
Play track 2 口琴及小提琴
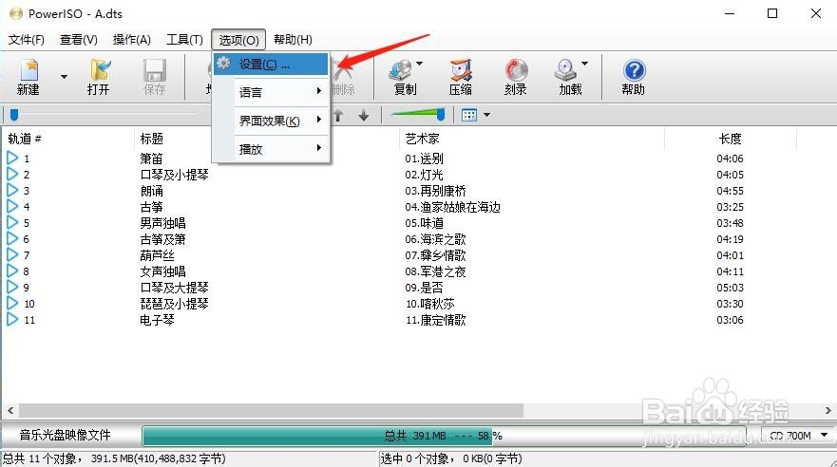tap(12, 174)
